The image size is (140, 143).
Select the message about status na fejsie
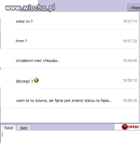pyautogui.click(x=64, y=101)
